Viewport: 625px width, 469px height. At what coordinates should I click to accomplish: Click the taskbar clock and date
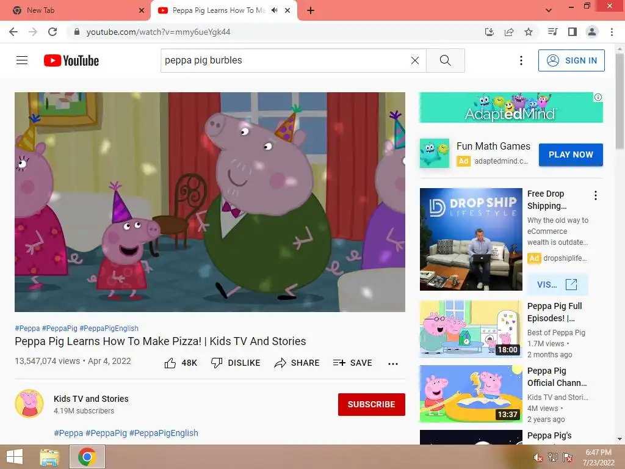click(x=598, y=457)
